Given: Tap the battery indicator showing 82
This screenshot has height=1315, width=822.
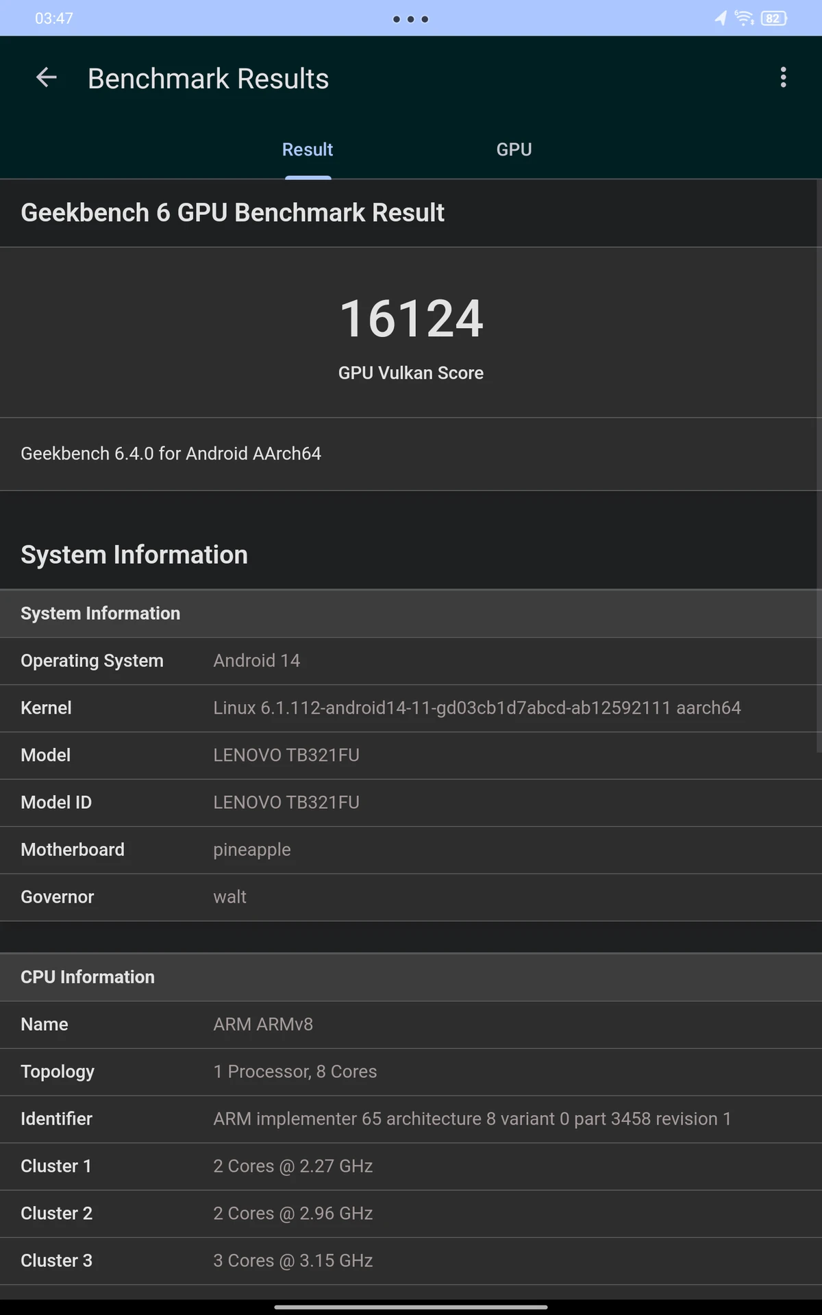Looking at the screenshot, I should coord(773,18).
